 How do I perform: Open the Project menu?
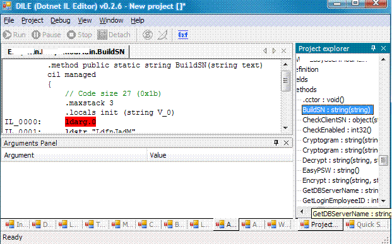click(x=32, y=20)
